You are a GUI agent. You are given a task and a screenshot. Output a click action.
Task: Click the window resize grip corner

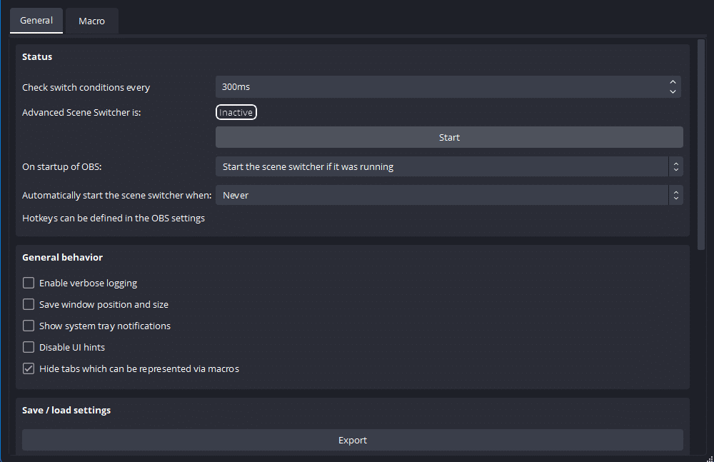pos(710,458)
